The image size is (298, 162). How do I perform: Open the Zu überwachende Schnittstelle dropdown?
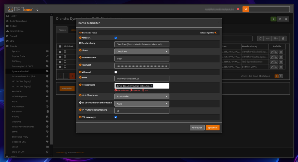[x=142, y=104]
